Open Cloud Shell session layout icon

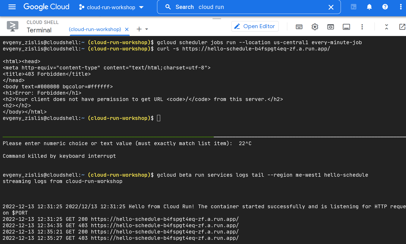pos(346,27)
